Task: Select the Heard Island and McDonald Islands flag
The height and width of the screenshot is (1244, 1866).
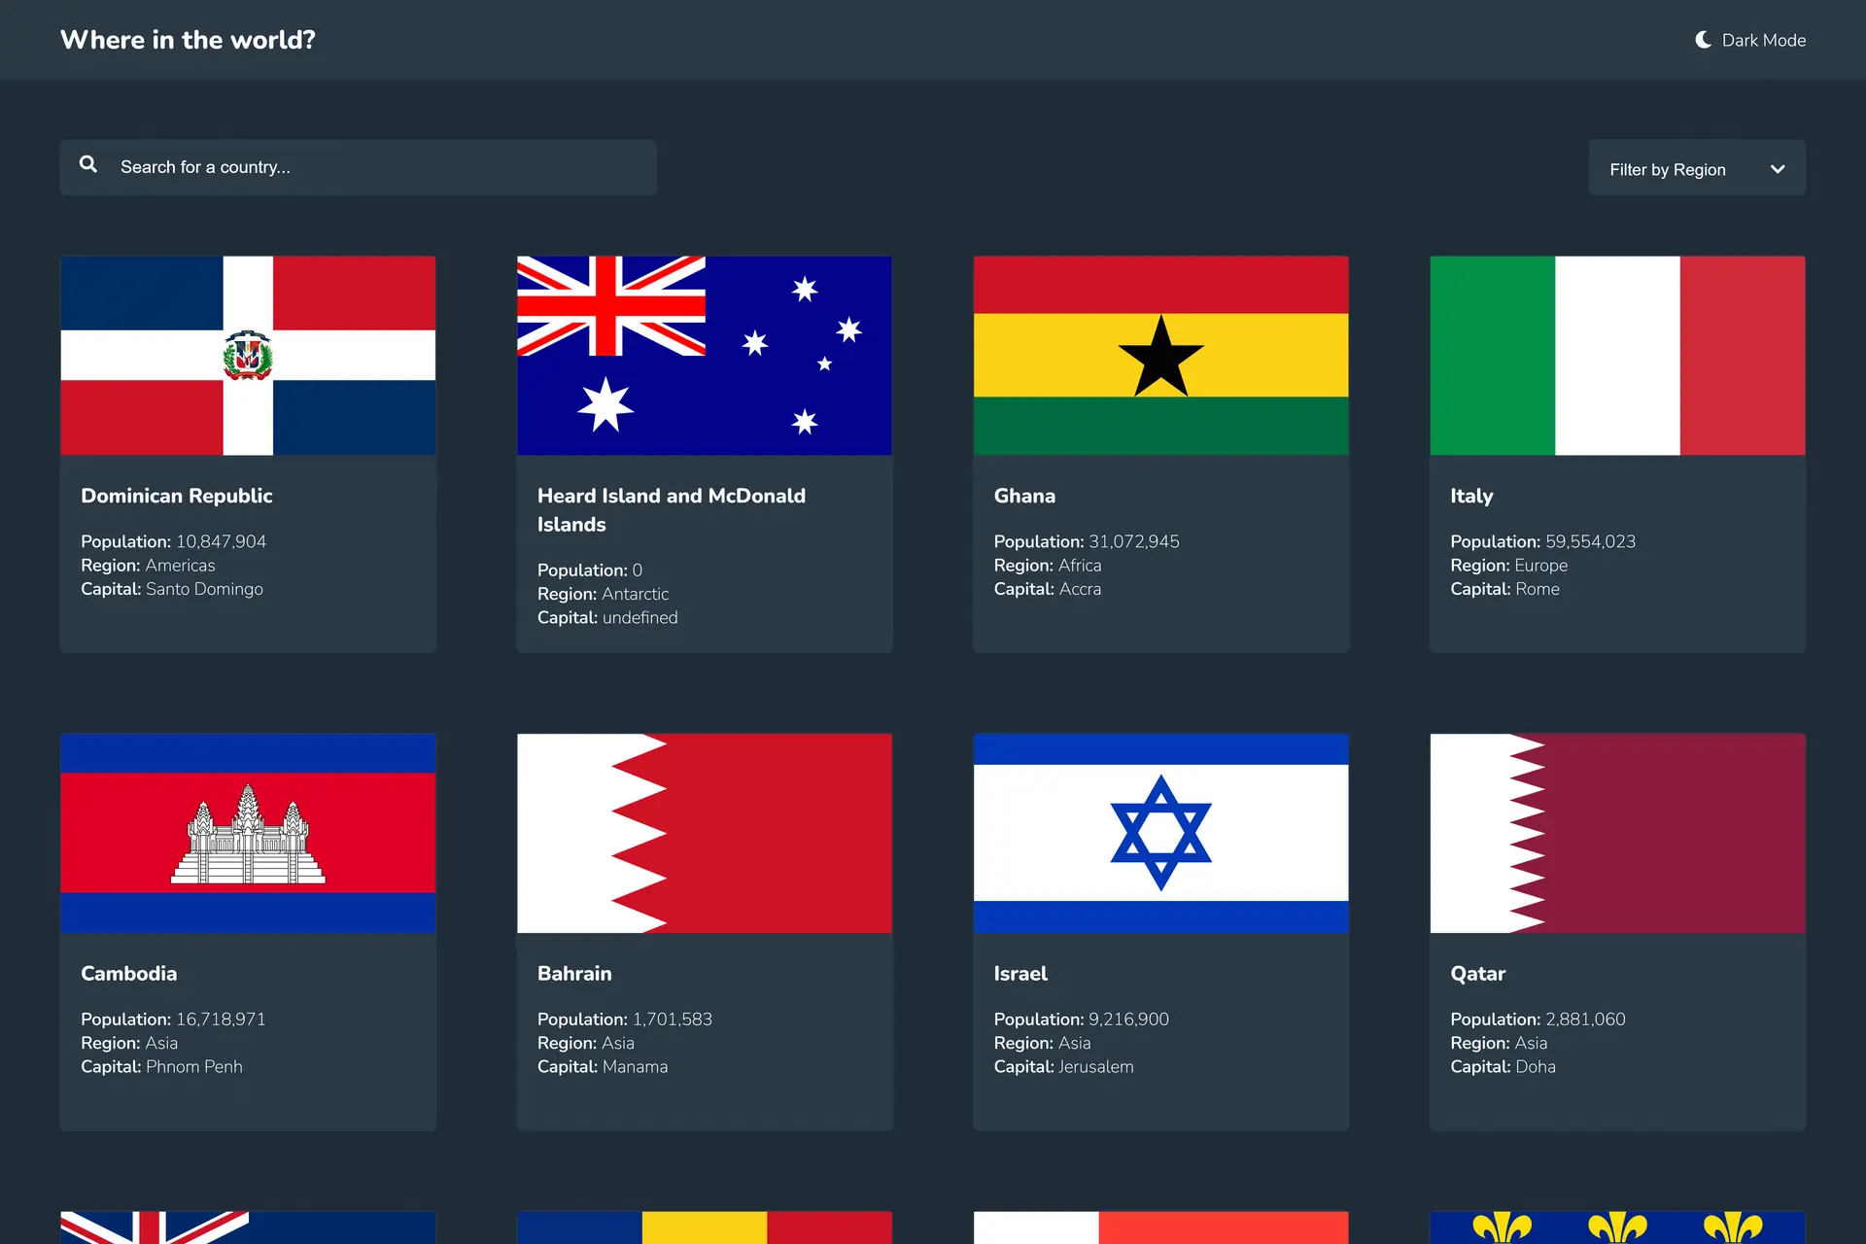Action: pos(704,356)
